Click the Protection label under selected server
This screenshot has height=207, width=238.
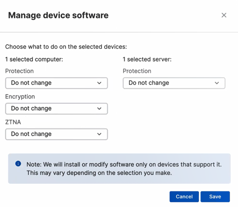(137, 71)
